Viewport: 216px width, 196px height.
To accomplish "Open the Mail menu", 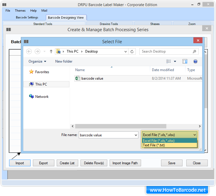I will (44, 11).
